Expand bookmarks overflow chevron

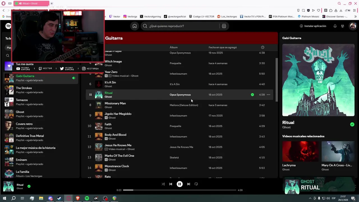356,17
